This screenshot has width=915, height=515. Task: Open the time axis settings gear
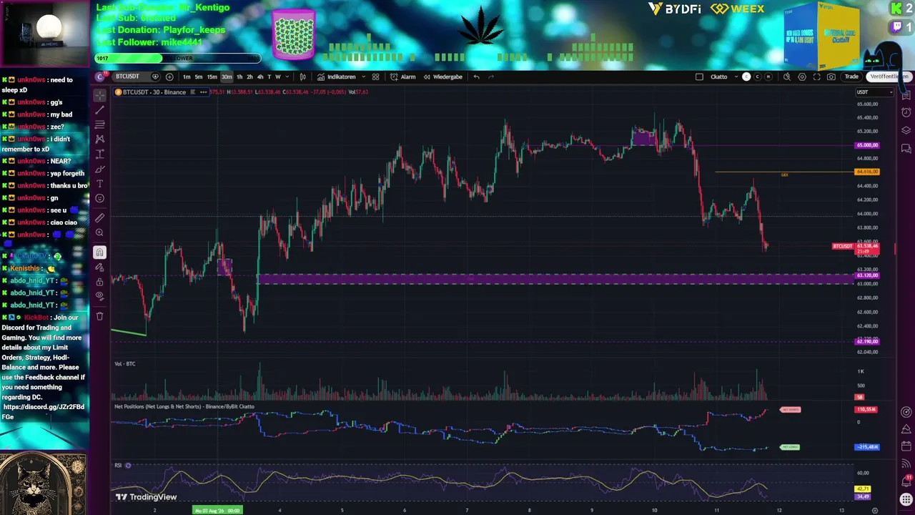[875, 510]
